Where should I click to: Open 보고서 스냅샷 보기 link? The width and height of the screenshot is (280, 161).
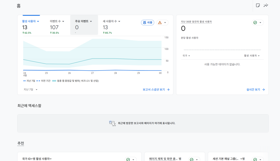point(156,89)
